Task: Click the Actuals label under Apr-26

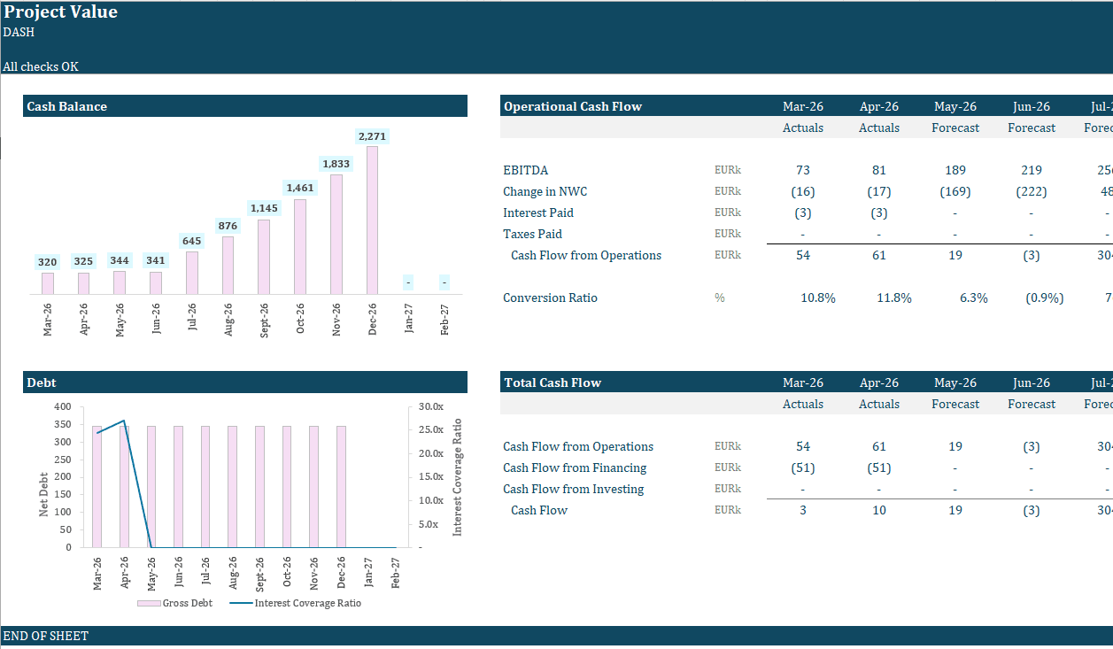Action: pos(878,127)
